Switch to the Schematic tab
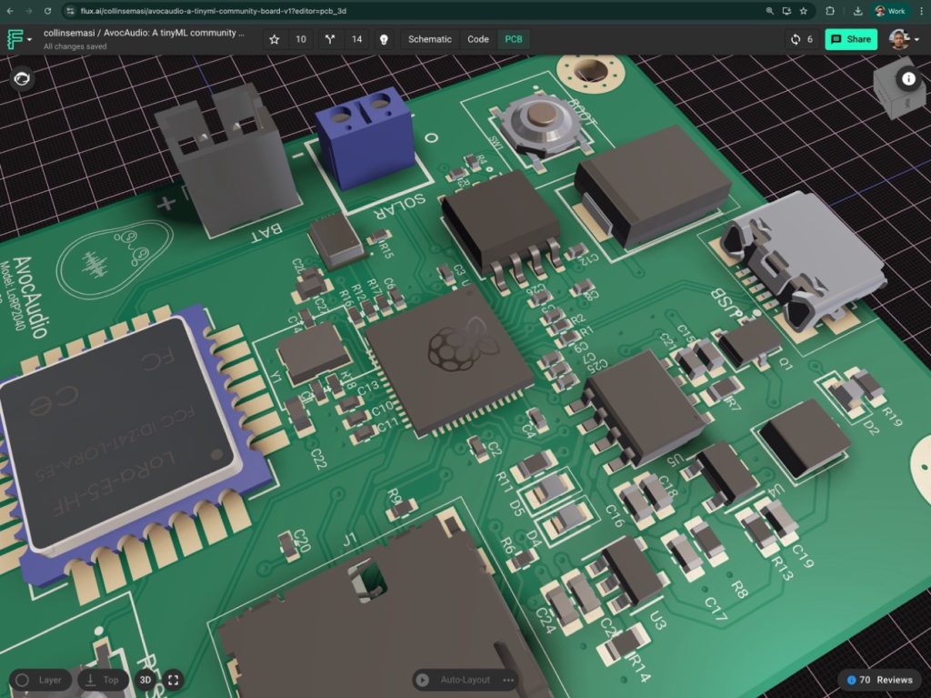The image size is (931, 698). (429, 39)
